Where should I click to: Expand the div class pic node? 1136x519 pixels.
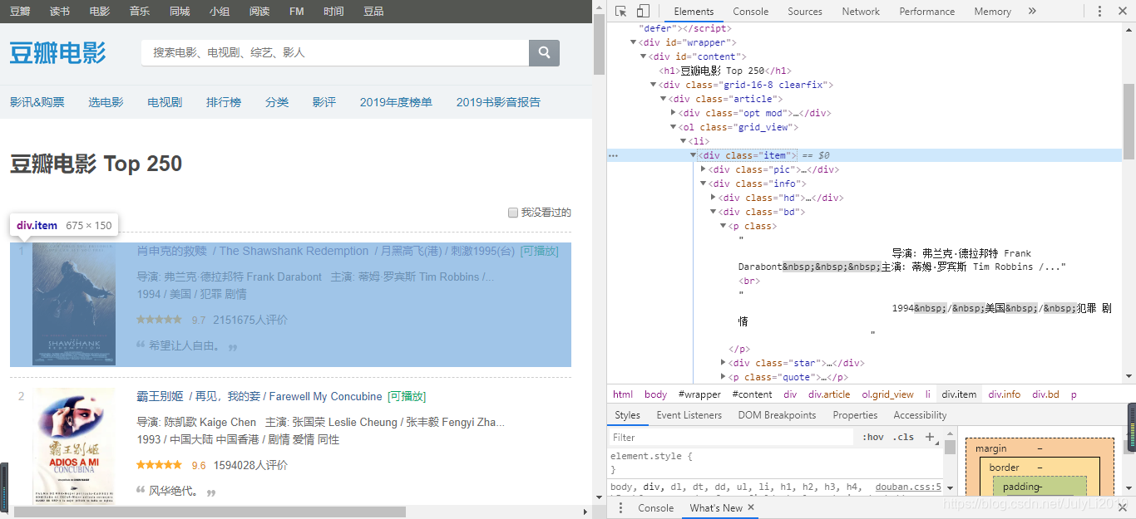704,169
